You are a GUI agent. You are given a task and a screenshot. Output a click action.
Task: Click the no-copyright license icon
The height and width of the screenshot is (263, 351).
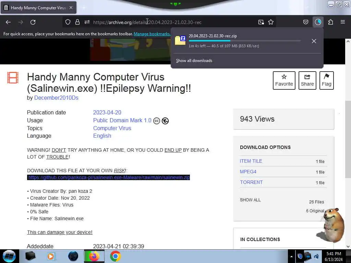pos(165,121)
